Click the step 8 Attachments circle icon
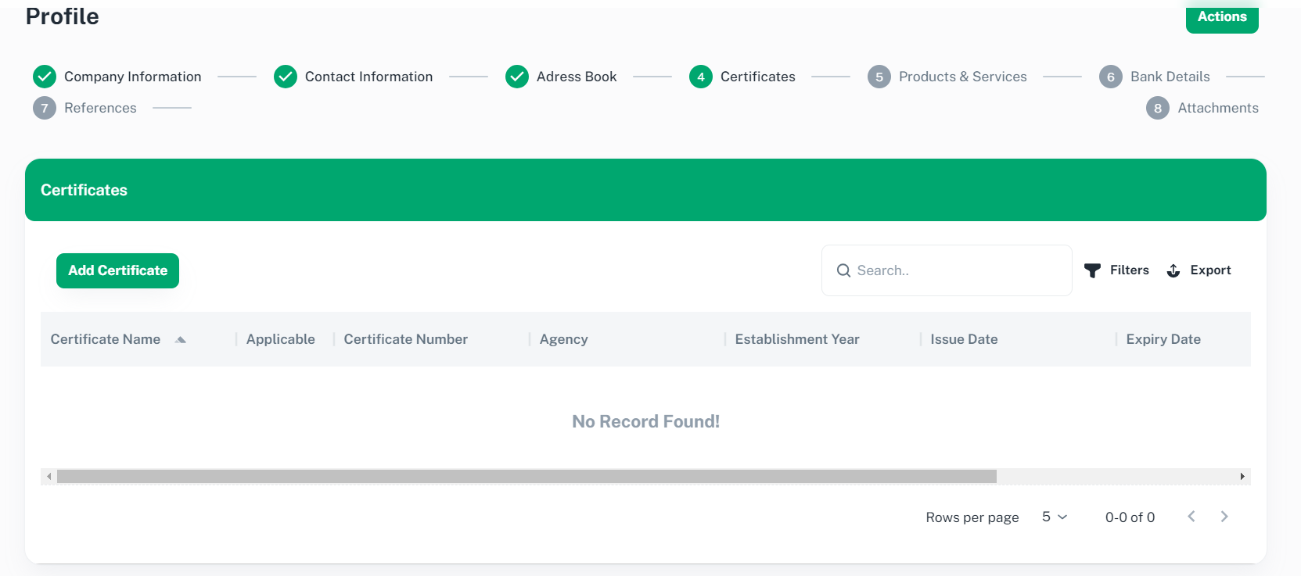Viewport: 1301px width, 576px height. point(1158,108)
